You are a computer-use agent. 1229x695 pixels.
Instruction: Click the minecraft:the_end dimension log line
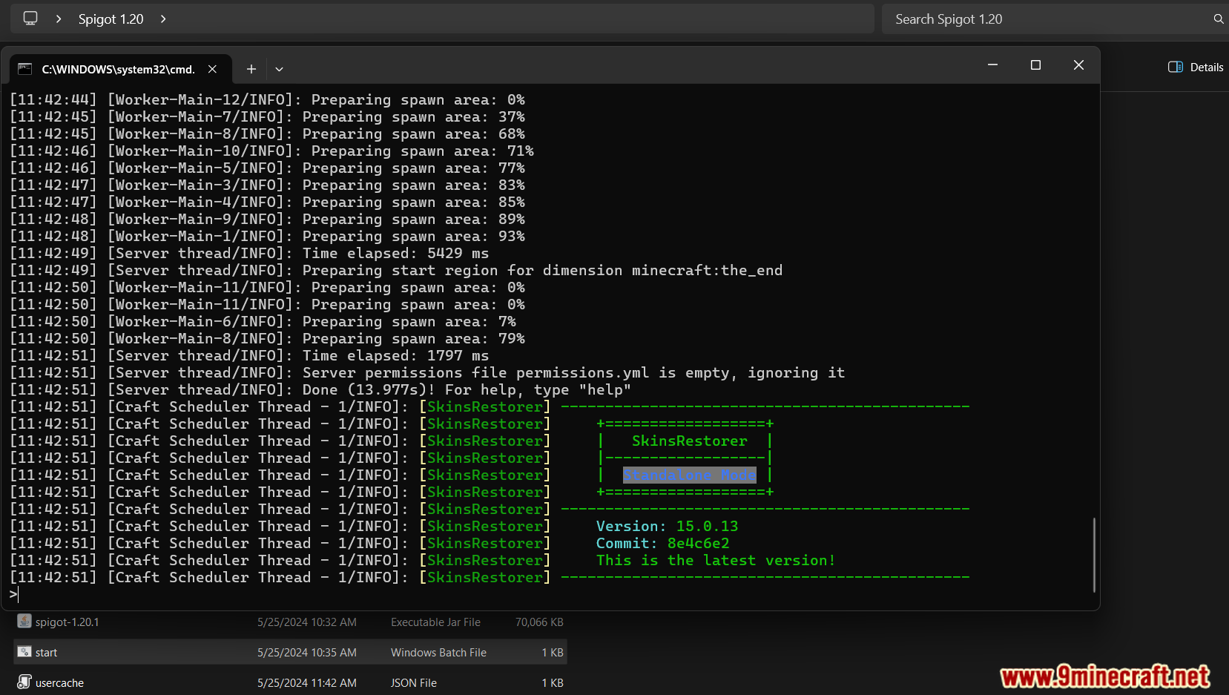coord(396,271)
